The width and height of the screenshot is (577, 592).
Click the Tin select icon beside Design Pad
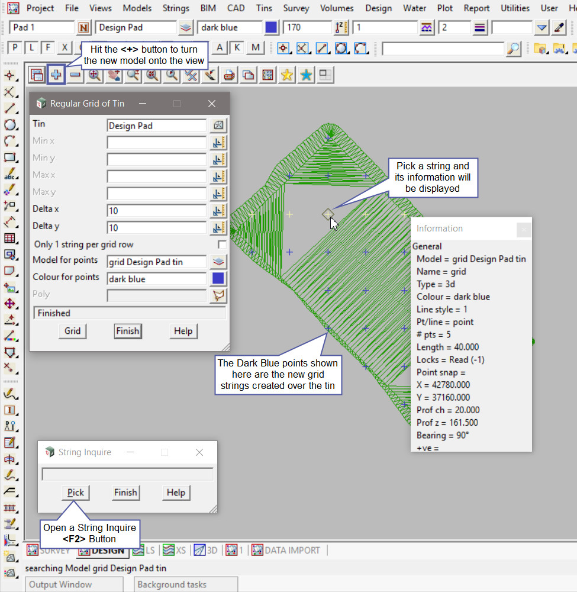point(218,126)
